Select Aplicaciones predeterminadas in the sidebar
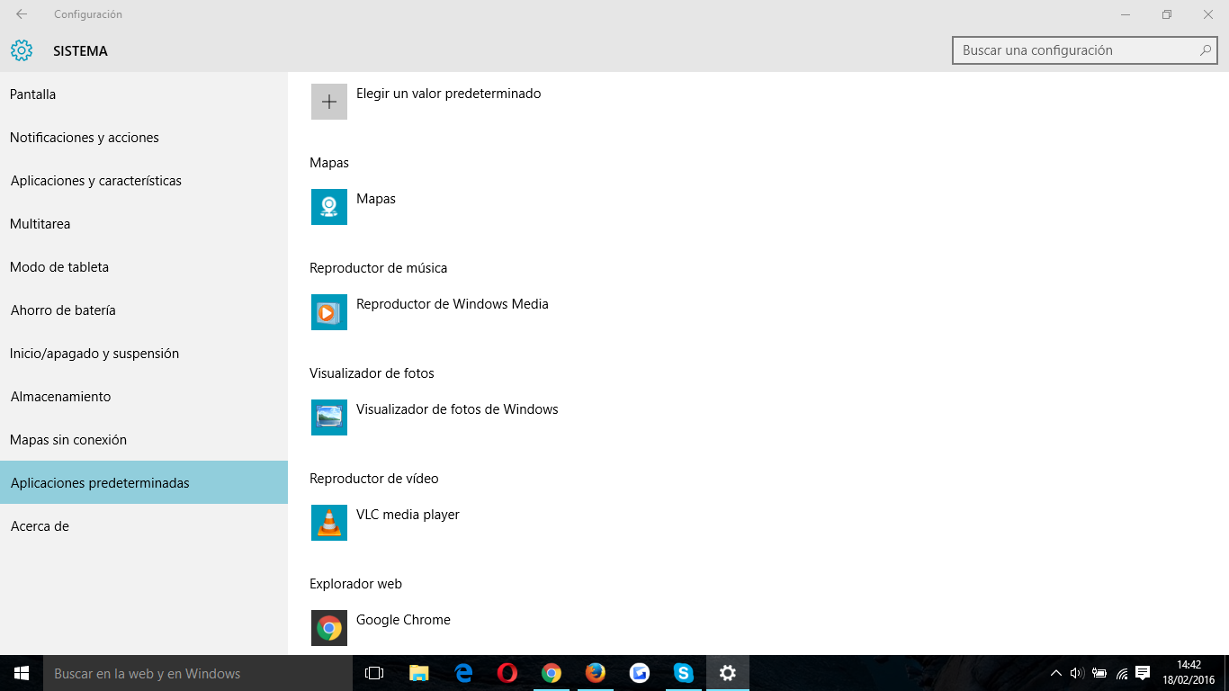 tap(144, 483)
